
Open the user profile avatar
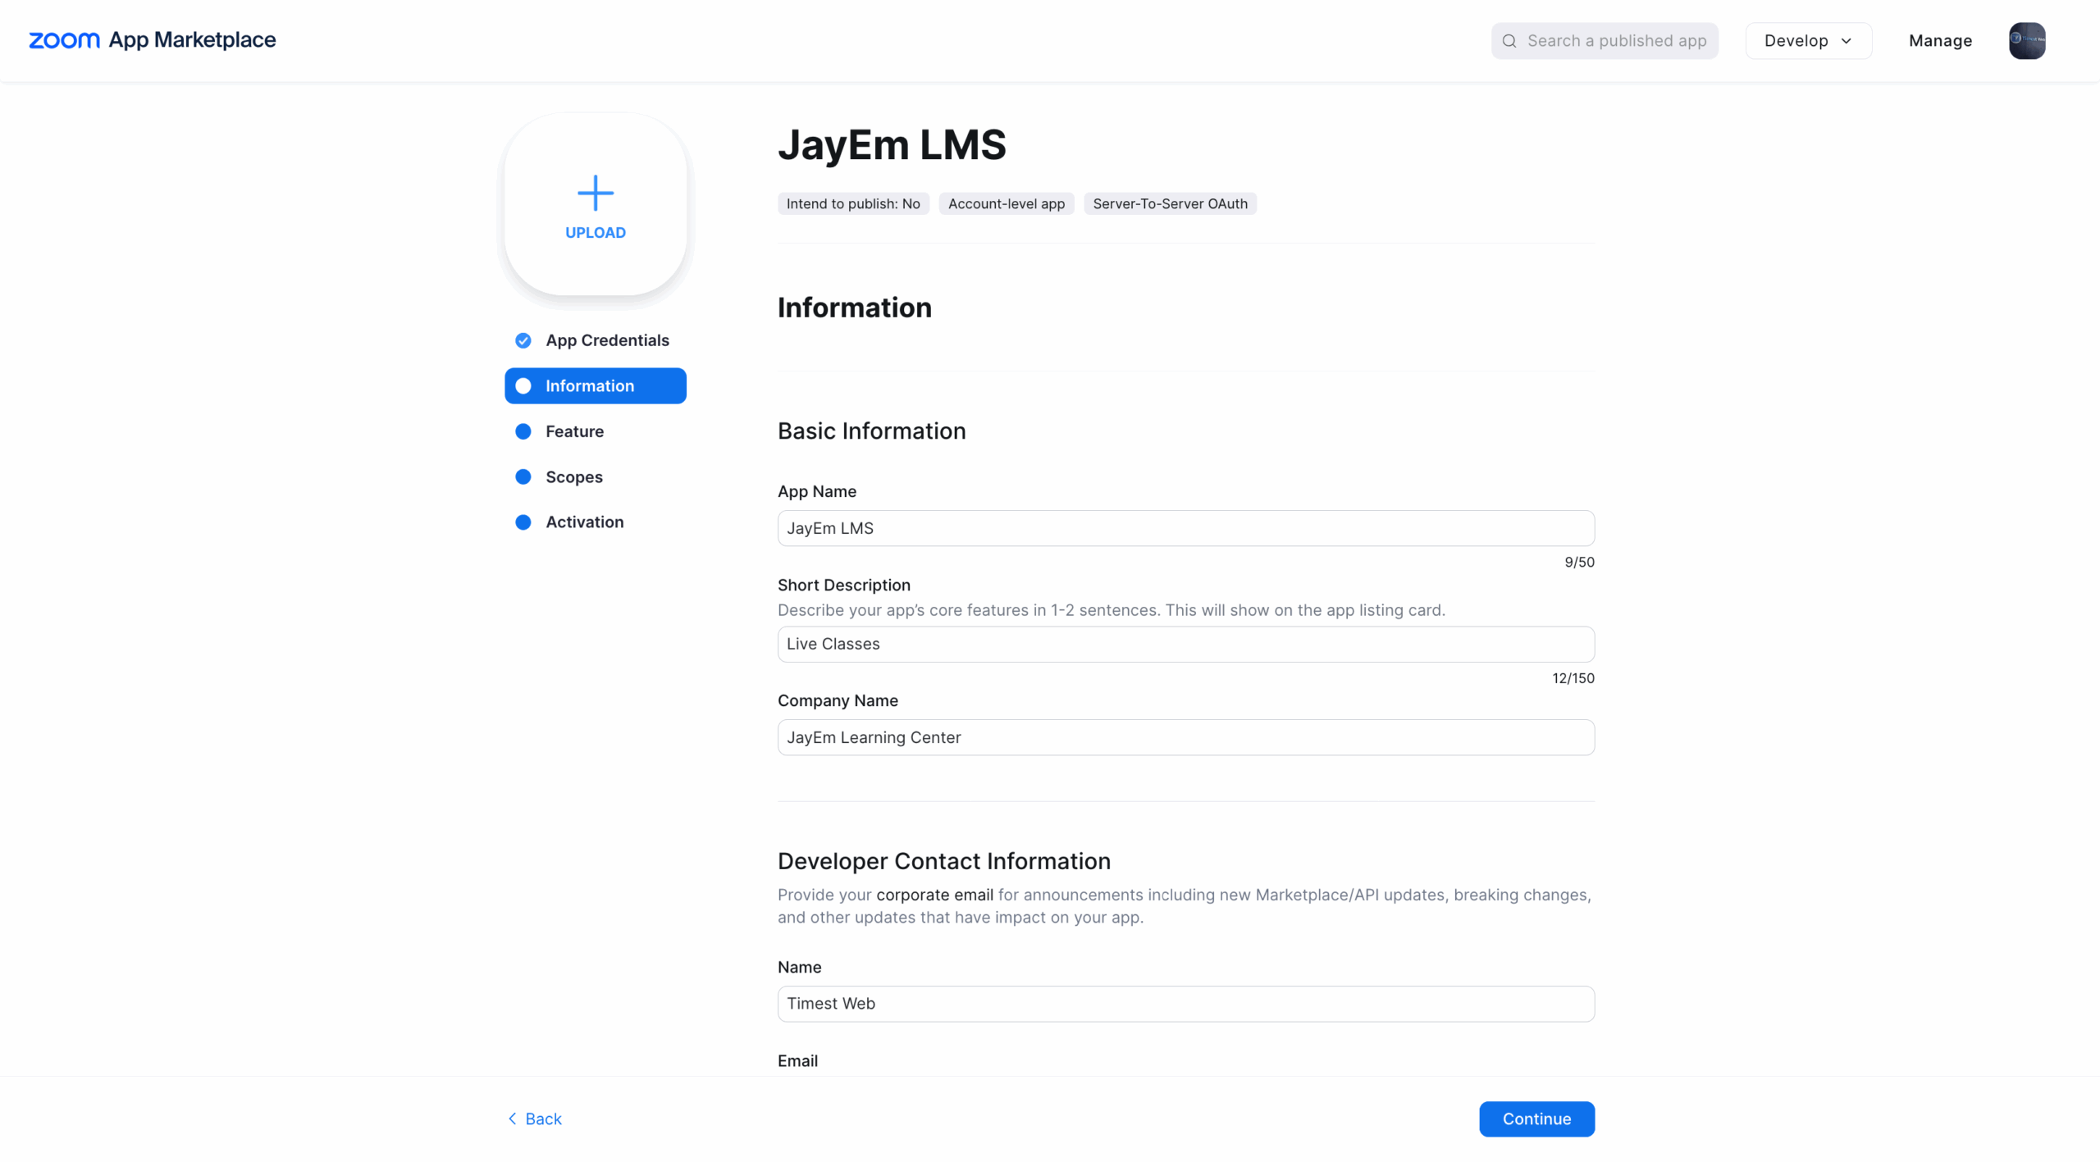click(2026, 40)
